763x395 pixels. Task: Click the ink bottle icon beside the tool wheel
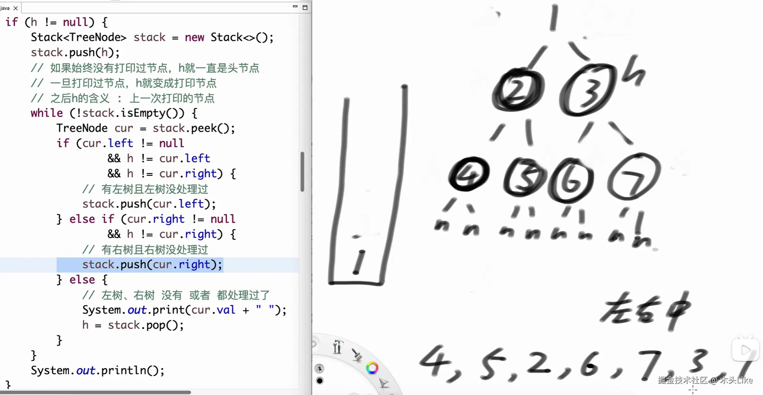pos(319,369)
